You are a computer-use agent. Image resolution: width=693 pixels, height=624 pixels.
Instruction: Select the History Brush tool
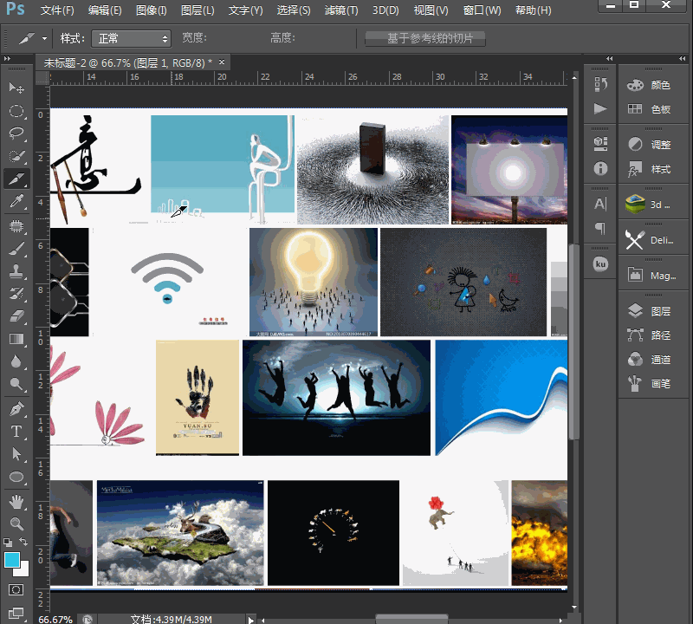pyautogui.click(x=16, y=294)
